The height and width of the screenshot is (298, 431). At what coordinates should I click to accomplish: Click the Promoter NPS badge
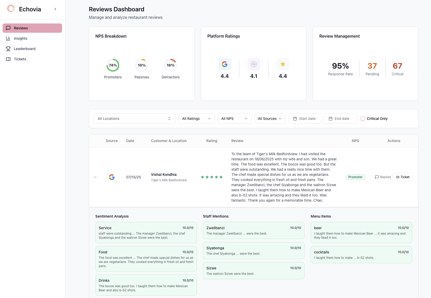coord(355,177)
